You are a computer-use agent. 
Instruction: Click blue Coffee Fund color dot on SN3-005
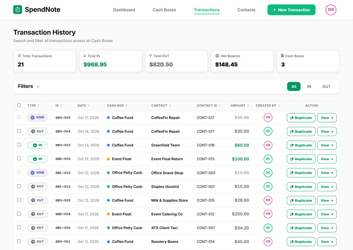[x=108, y=118]
